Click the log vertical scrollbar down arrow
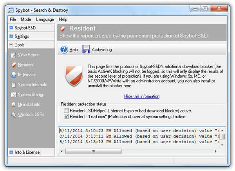The width and height of the screenshot is (235, 171). pos(222,145)
